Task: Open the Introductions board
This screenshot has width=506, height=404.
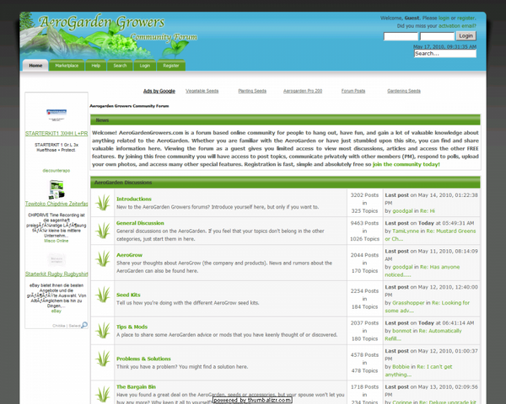Action: click(134, 199)
